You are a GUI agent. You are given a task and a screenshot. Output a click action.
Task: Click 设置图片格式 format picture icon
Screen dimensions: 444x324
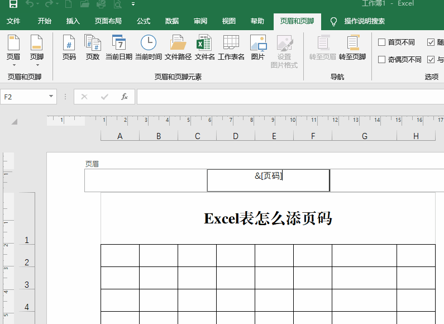[x=284, y=51]
